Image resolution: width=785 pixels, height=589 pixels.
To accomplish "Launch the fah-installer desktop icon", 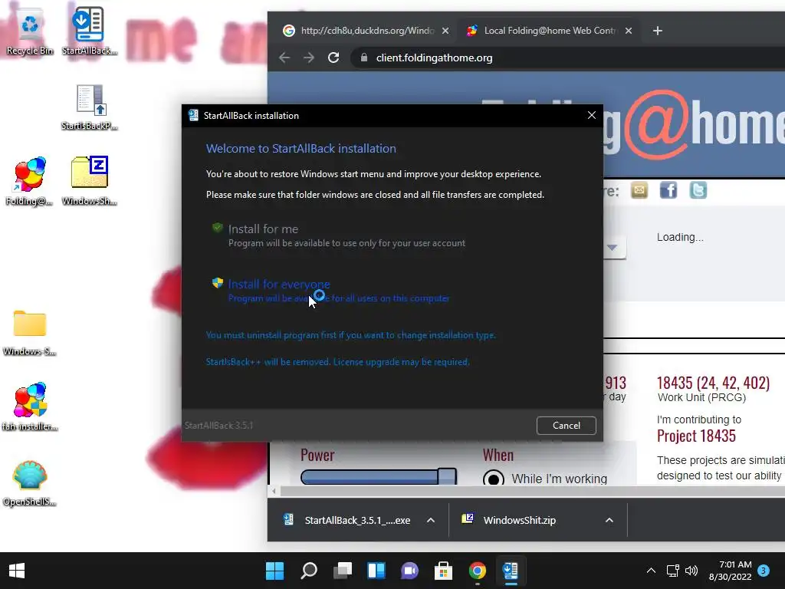I will 30,406.
